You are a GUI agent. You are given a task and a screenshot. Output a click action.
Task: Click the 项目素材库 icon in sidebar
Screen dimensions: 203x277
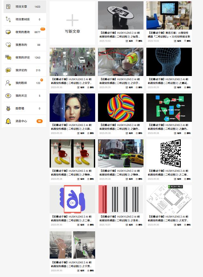(x=8, y=19)
